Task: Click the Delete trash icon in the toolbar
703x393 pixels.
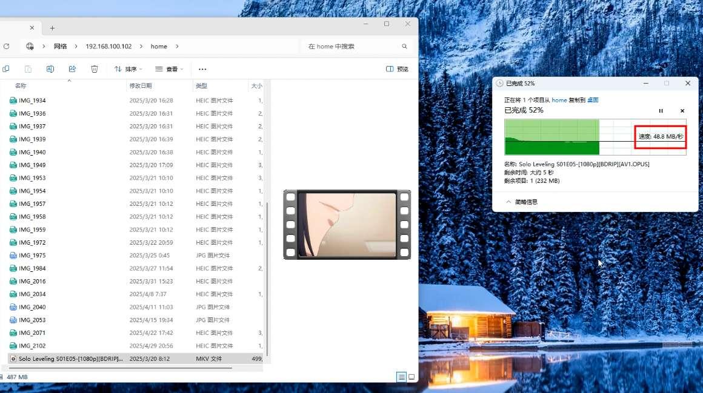Action: coord(95,68)
